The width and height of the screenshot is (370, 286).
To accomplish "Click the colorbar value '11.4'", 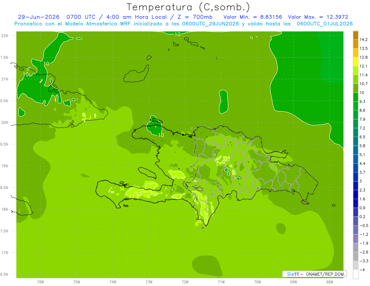I will (364, 75).
